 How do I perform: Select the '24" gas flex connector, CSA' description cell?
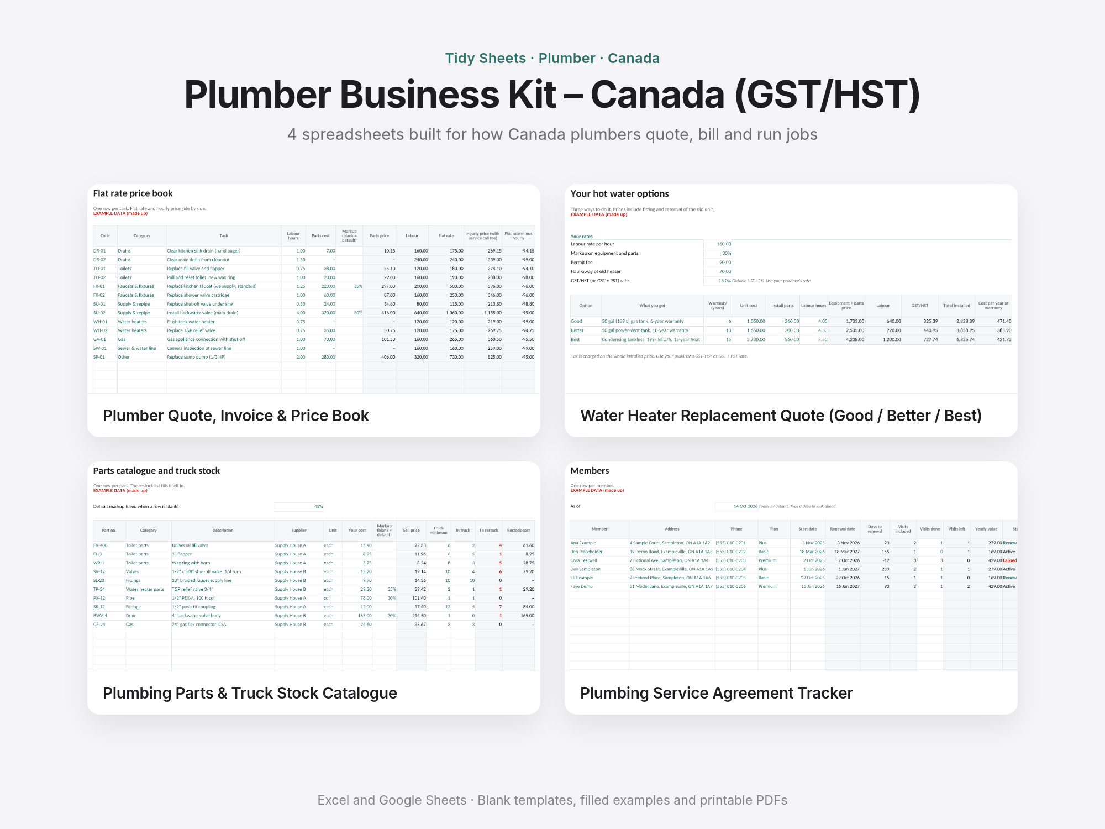223,625
